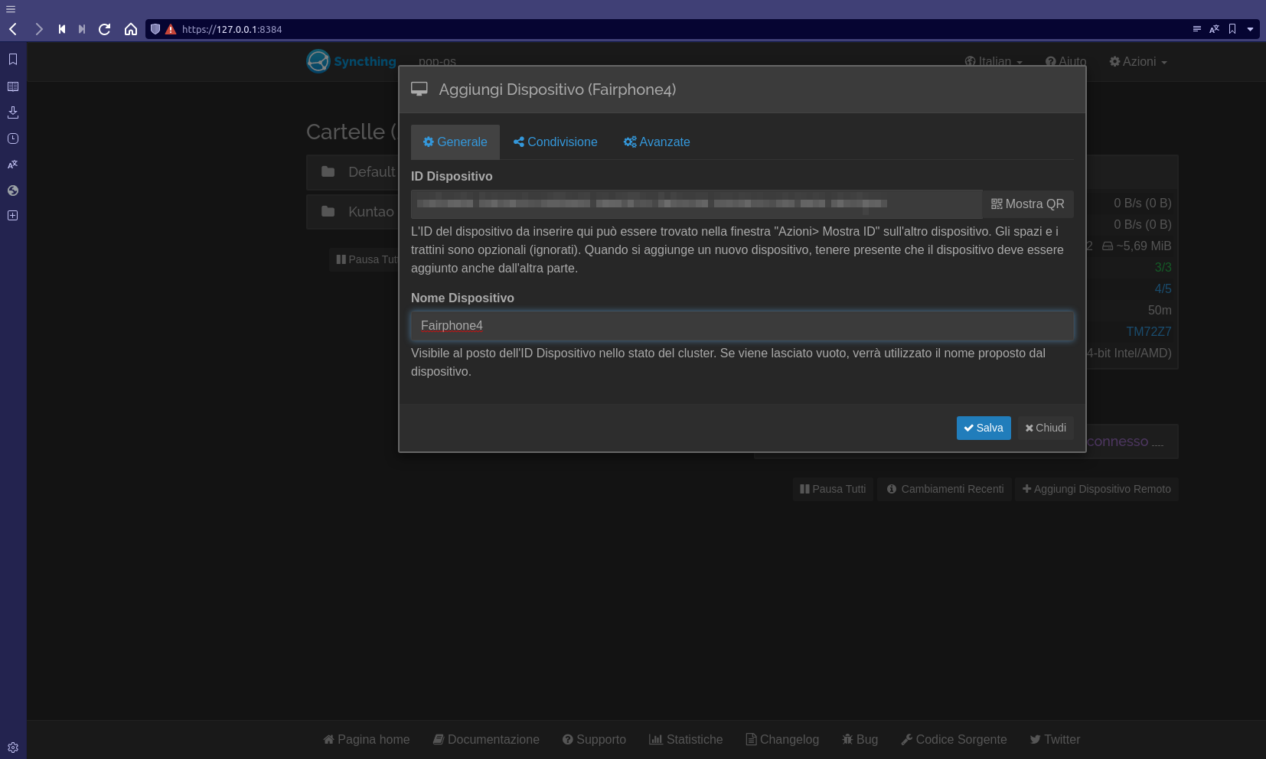Viewport: 1266px width, 759px height.
Task: Open the Aiuto help link
Action: click(x=1066, y=61)
